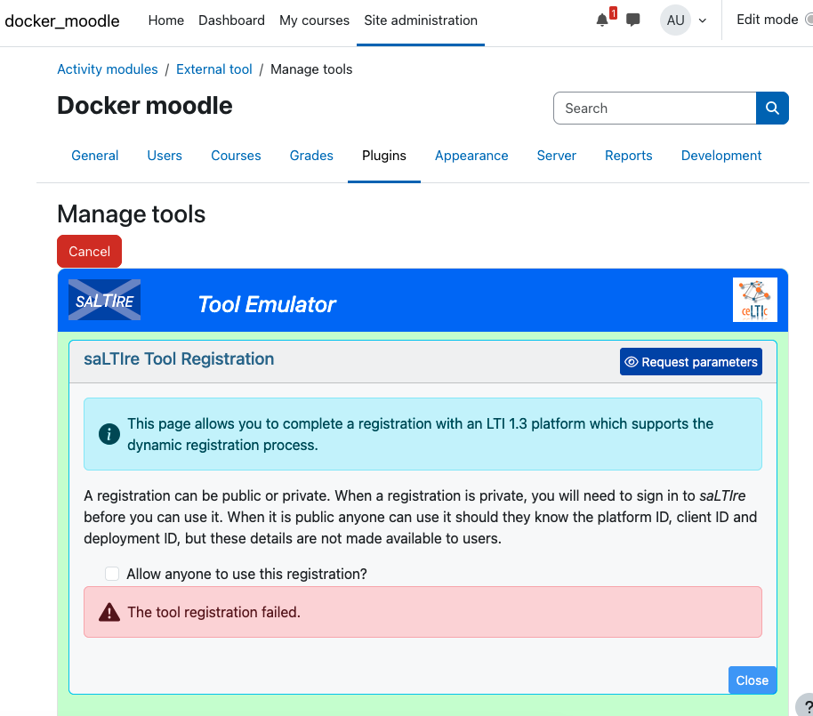The image size is (813, 716).
Task: Click the red Cancel button
Action: [x=89, y=252]
